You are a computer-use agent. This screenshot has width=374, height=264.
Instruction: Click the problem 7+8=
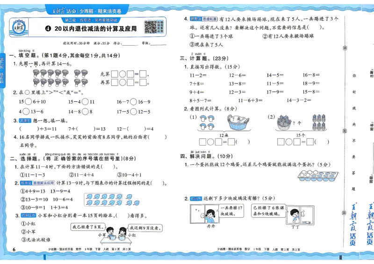[196, 84]
